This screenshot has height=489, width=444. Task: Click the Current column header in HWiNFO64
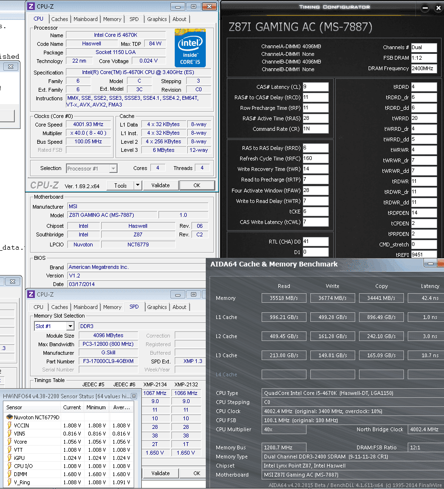(72, 407)
